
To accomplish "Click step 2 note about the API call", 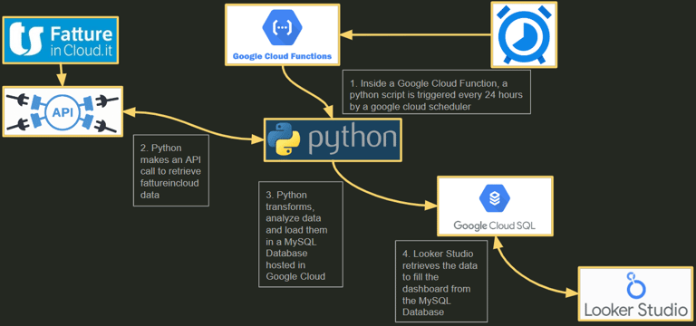I will point(171,170).
